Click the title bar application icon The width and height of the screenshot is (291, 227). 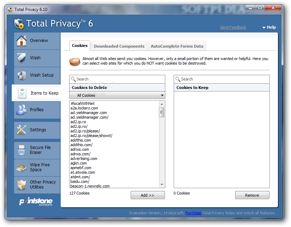(x=10, y=10)
